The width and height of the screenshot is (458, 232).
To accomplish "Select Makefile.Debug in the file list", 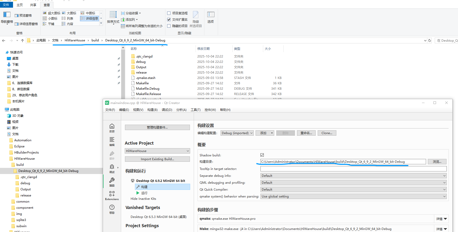I will pyautogui.click(x=148, y=88).
